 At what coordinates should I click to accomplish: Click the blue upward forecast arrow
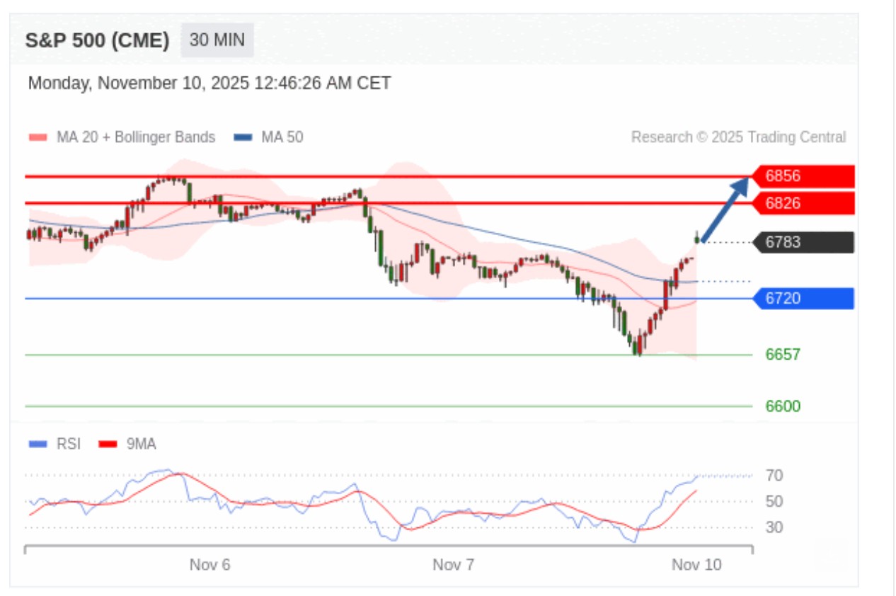[725, 209]
